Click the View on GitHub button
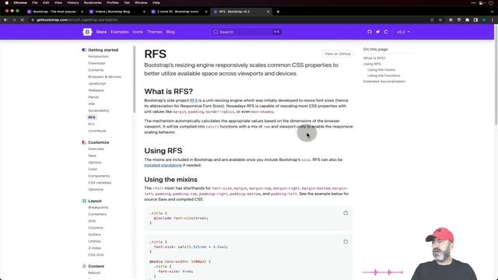The image size is (498, 280). (x=337, y=54)
